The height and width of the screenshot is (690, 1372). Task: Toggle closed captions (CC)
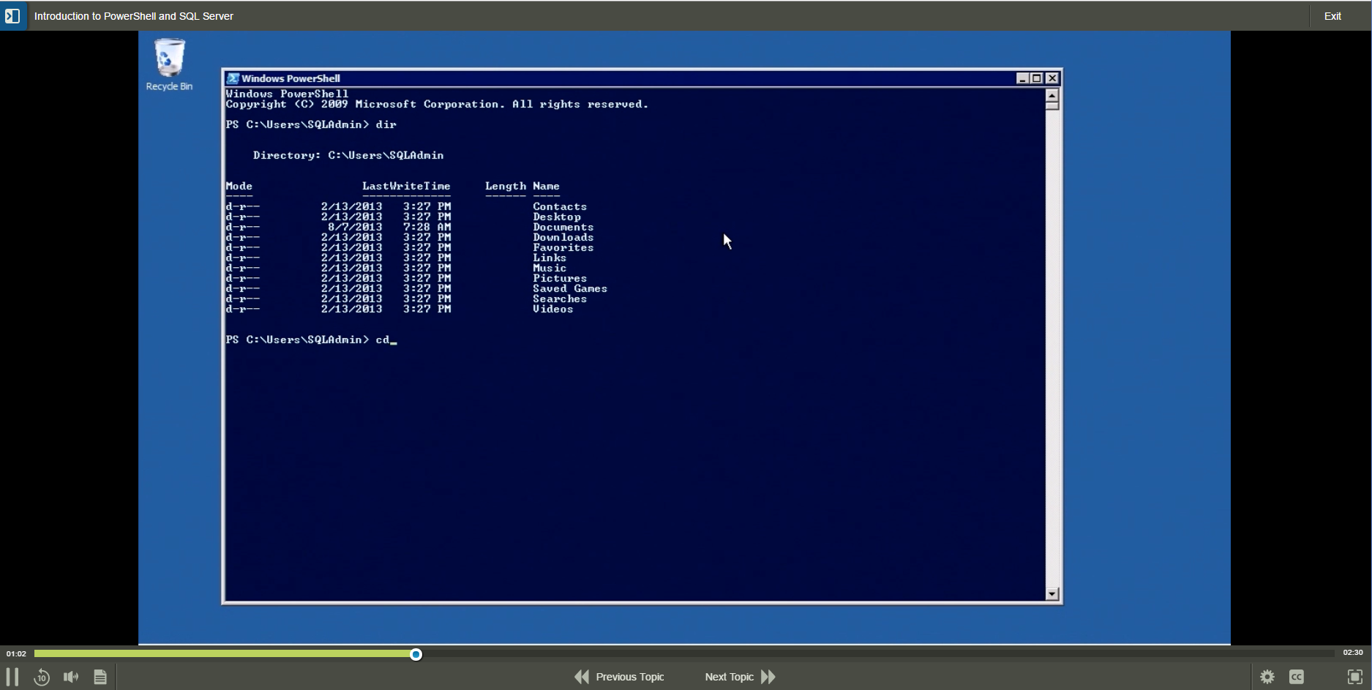[1297, 677]
